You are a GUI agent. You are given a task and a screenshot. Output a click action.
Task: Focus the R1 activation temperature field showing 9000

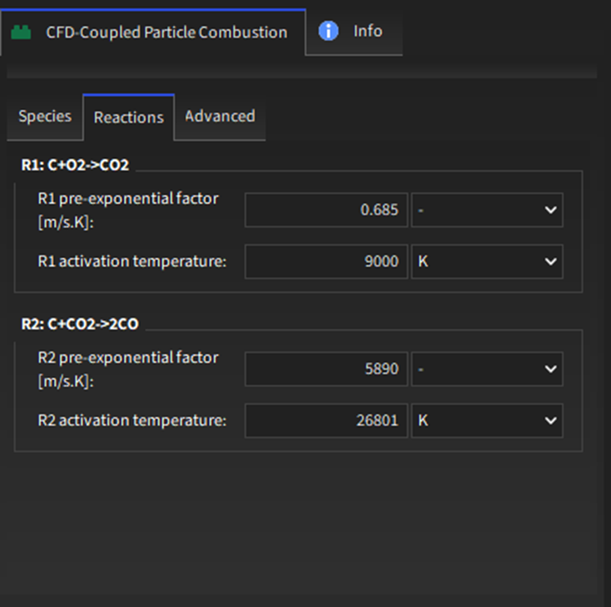coord(327,262)
